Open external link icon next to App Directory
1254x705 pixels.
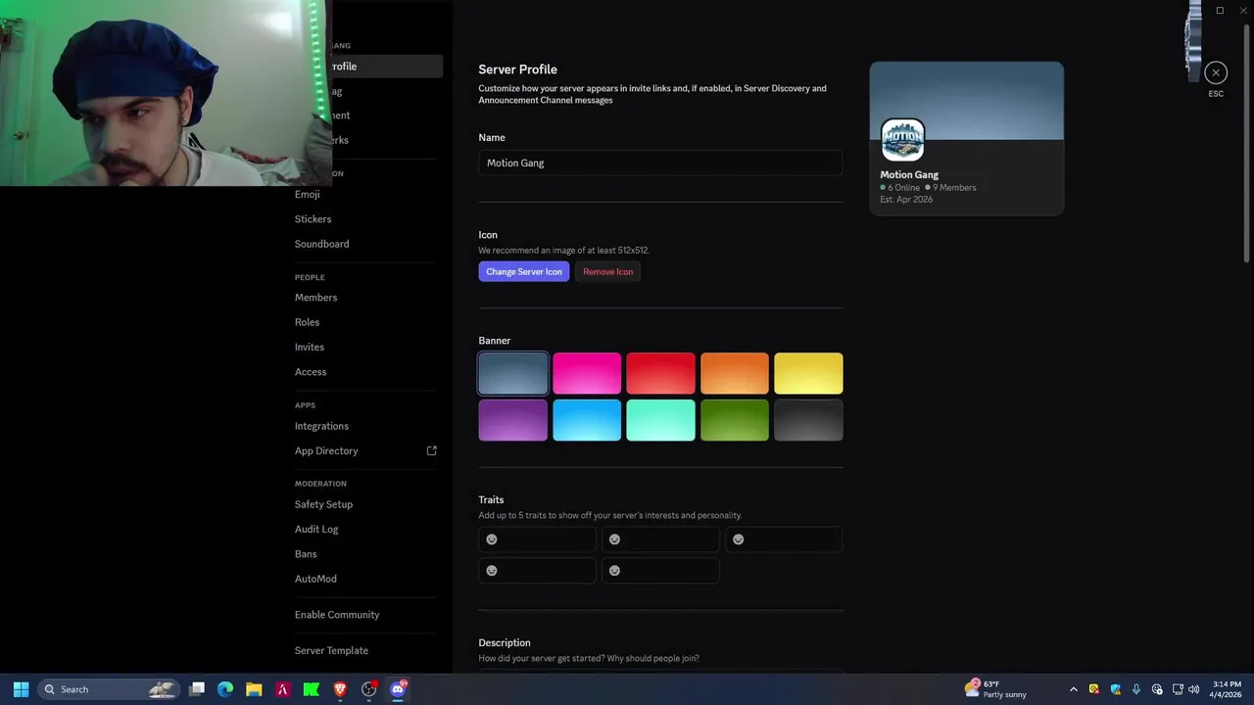tap(431, 450)
